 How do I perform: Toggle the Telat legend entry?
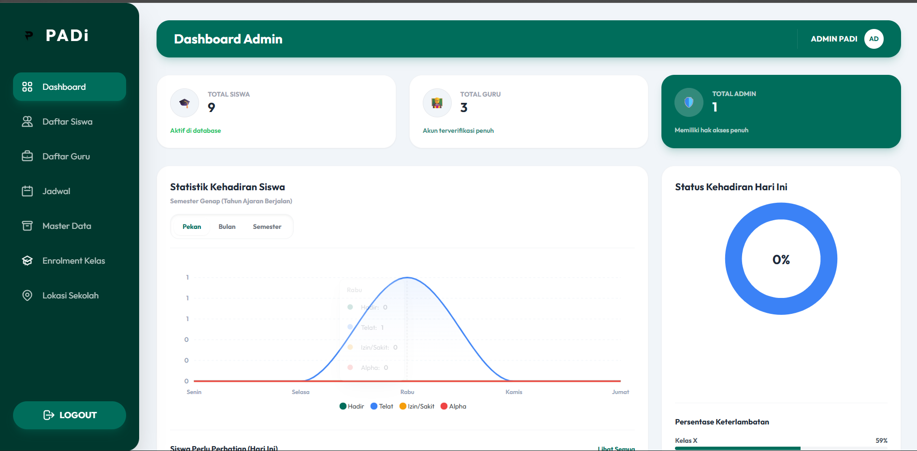point(382,406)
